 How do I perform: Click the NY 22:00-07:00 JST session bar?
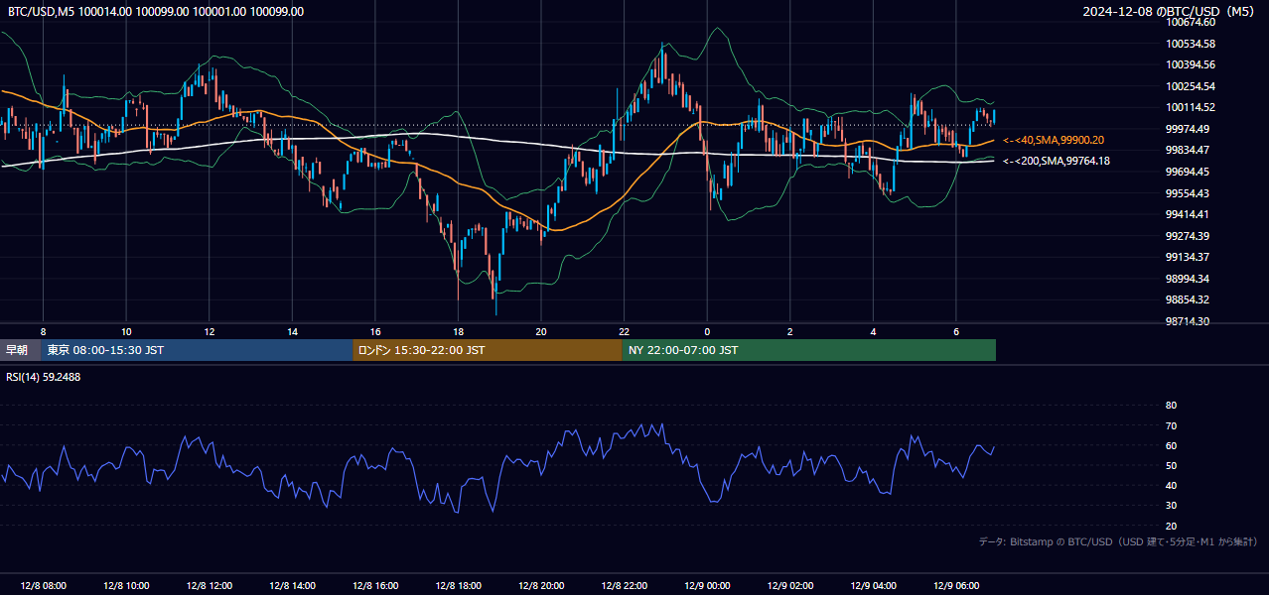(809, 350)
